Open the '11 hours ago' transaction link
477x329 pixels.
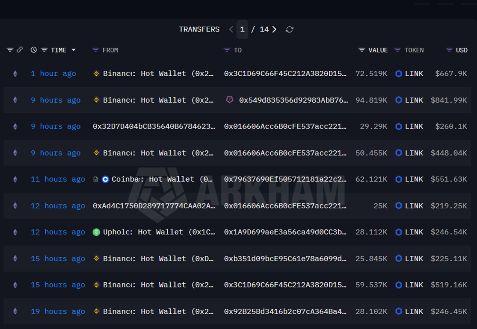tap(58, 179)
